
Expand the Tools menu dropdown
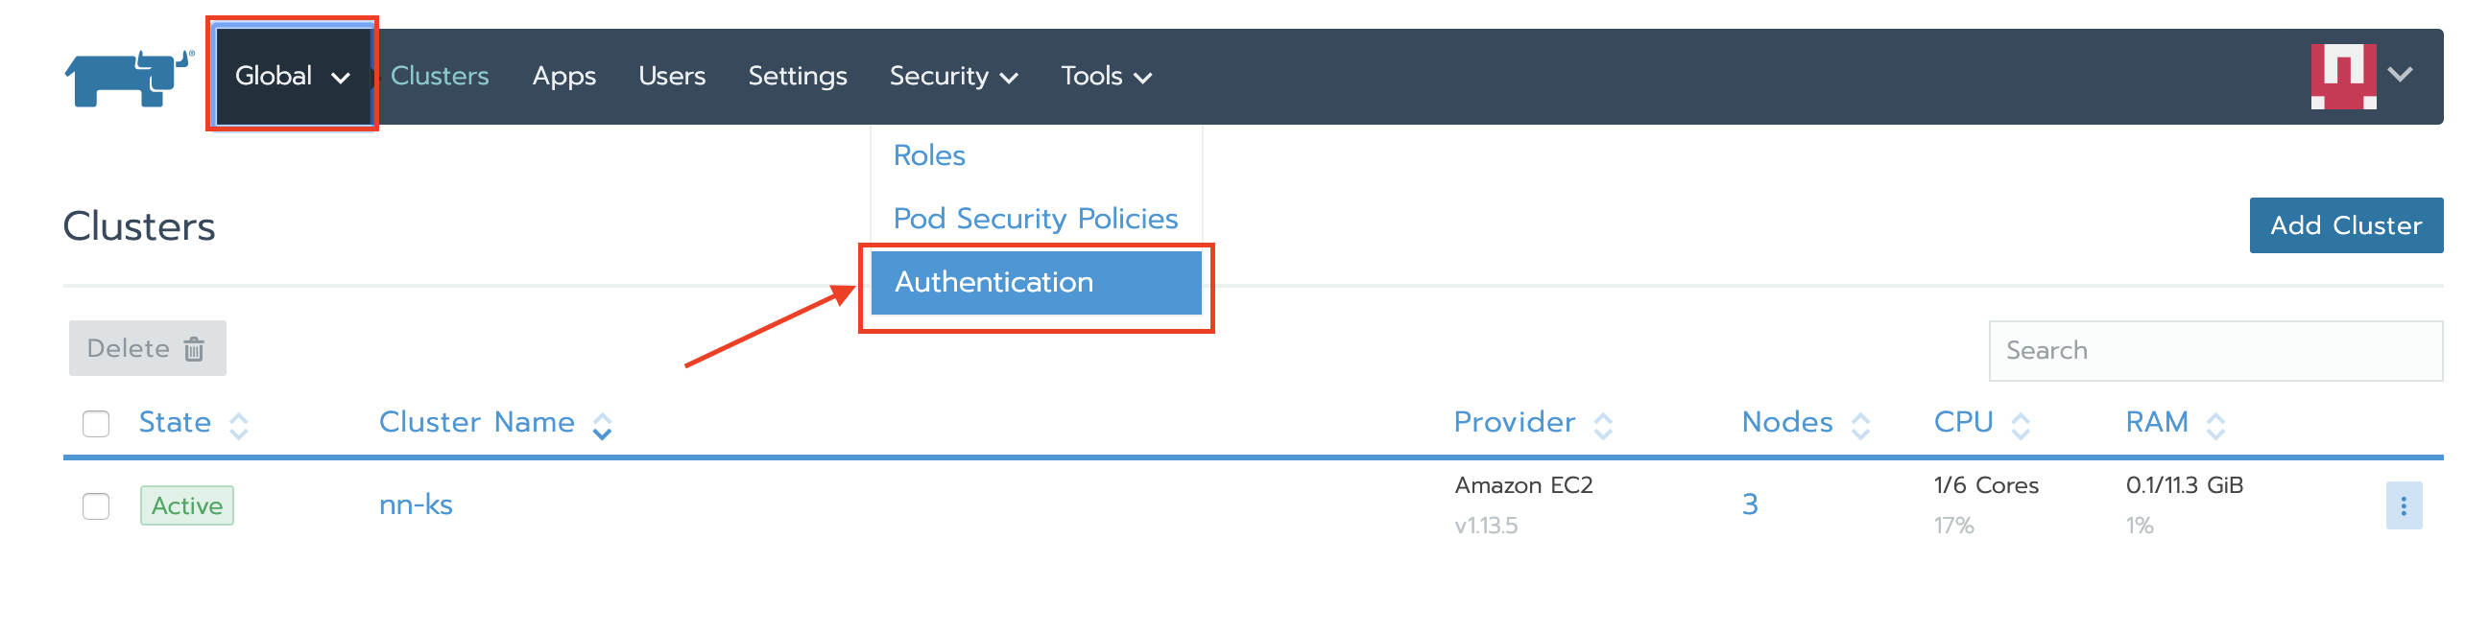[x=1105, y=76]
